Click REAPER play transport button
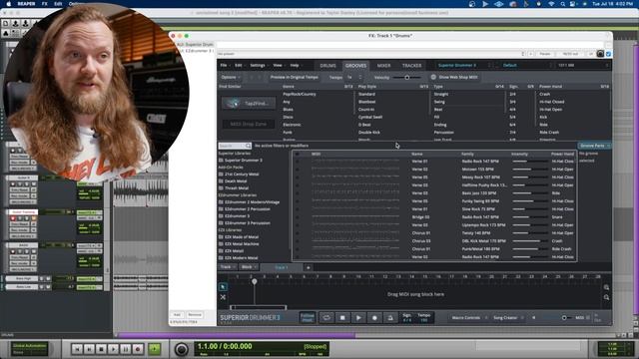The image size is (639, 359). 113,349
